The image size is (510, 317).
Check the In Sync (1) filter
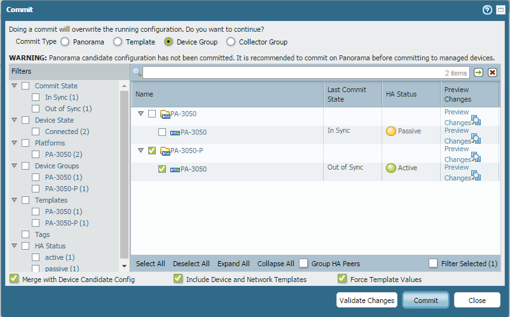click(x=36, y=97)
